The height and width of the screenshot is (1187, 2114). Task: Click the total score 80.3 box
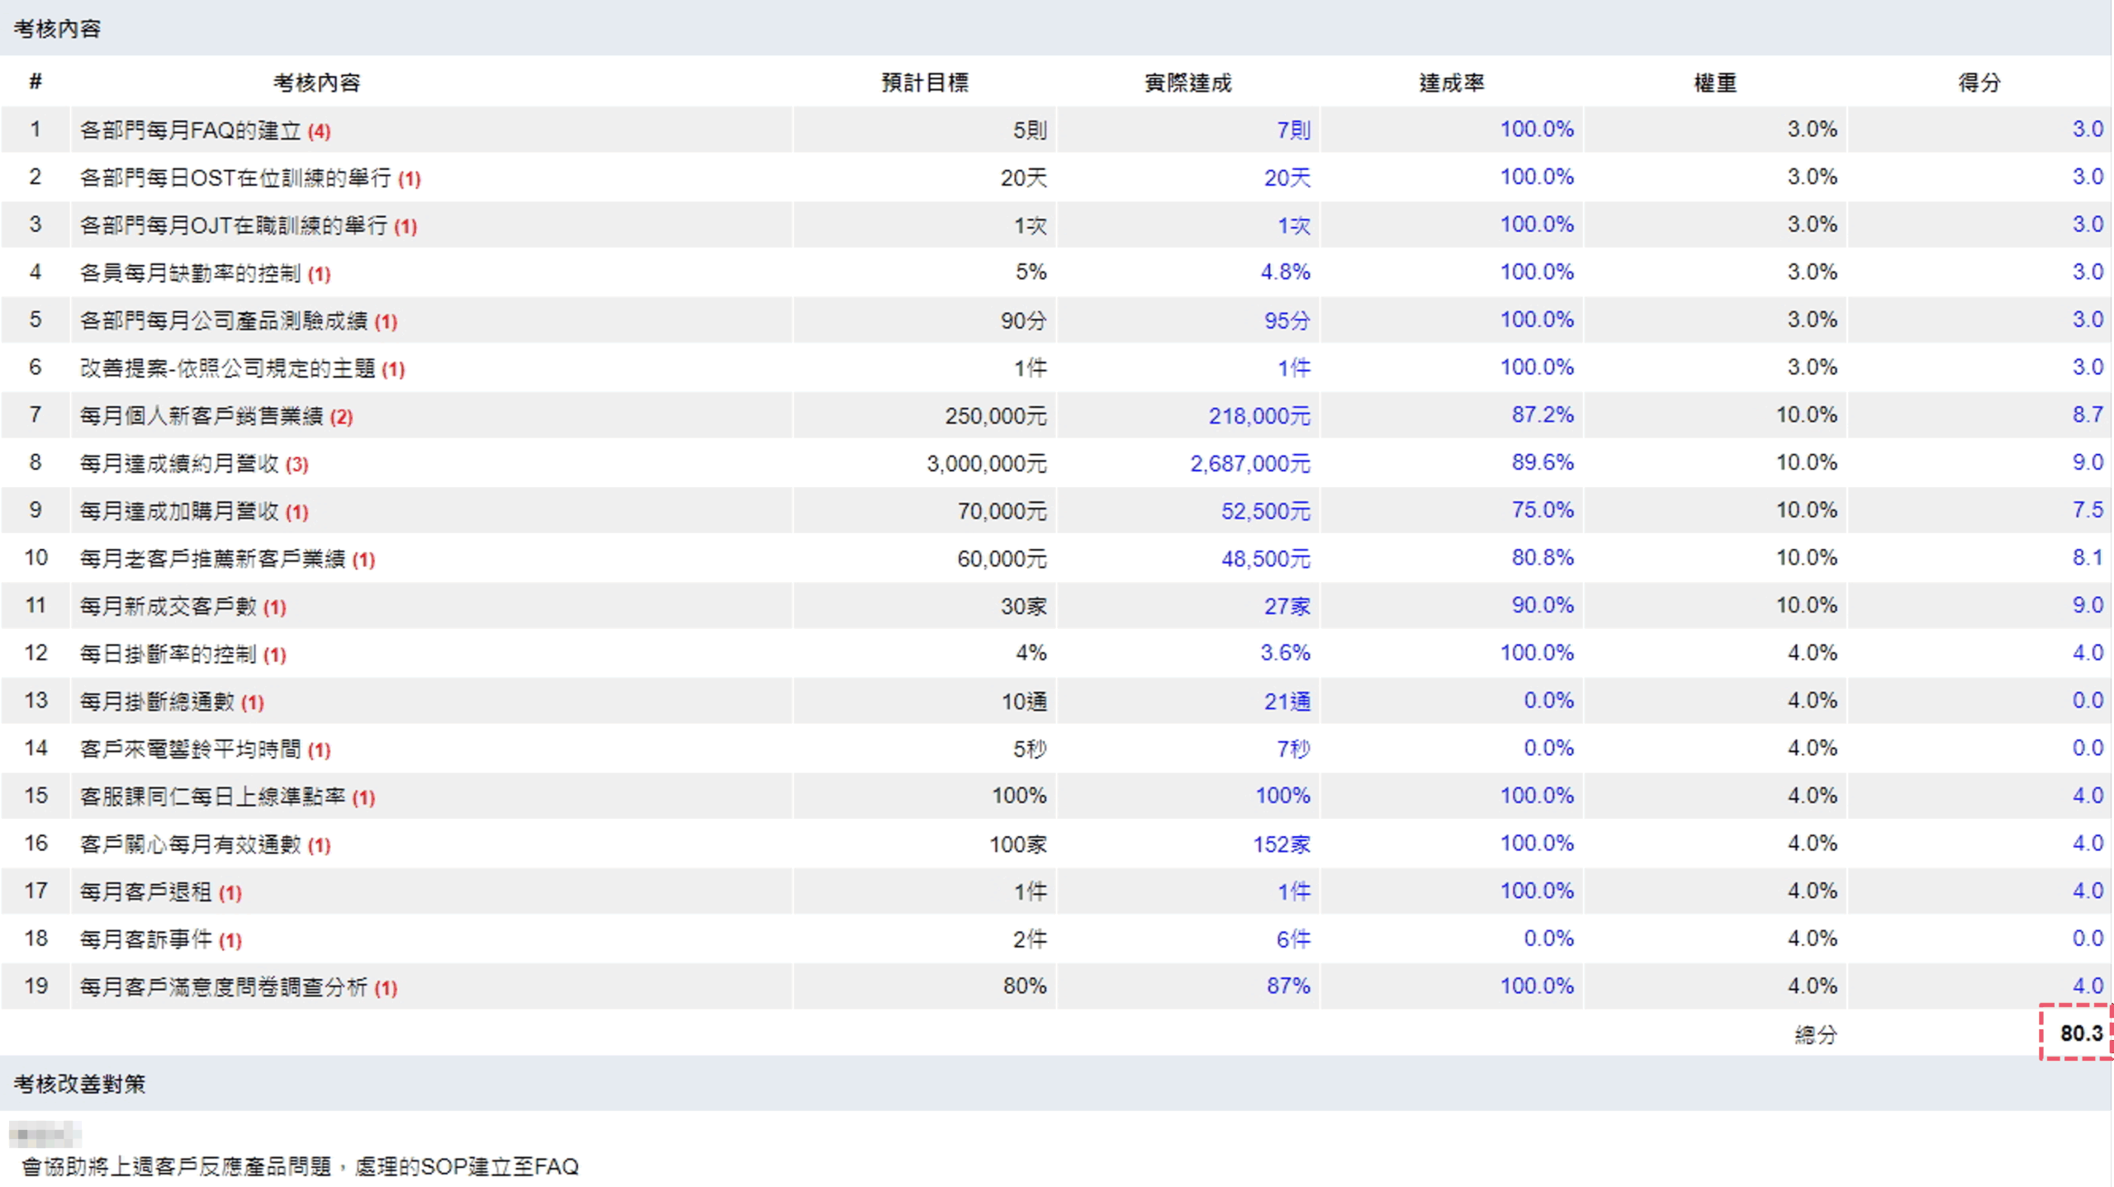(x=2080, y=1033)
